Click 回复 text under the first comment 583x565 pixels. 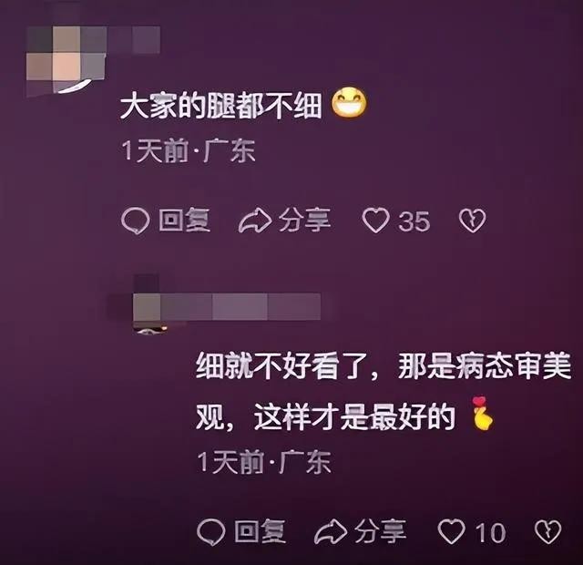coord(184,221)
